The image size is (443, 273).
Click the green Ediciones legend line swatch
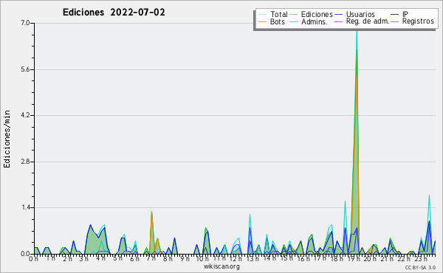pyautogui.click(x=294, y=14)
